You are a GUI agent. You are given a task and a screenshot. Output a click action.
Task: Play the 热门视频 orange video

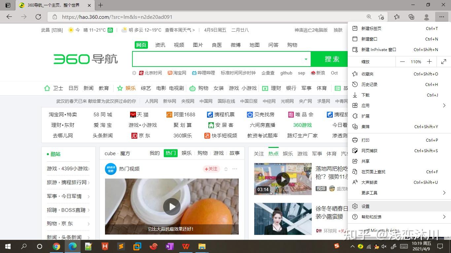[172, 207]
